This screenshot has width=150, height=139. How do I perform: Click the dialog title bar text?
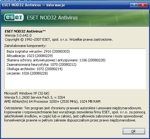tap(34, 5)
